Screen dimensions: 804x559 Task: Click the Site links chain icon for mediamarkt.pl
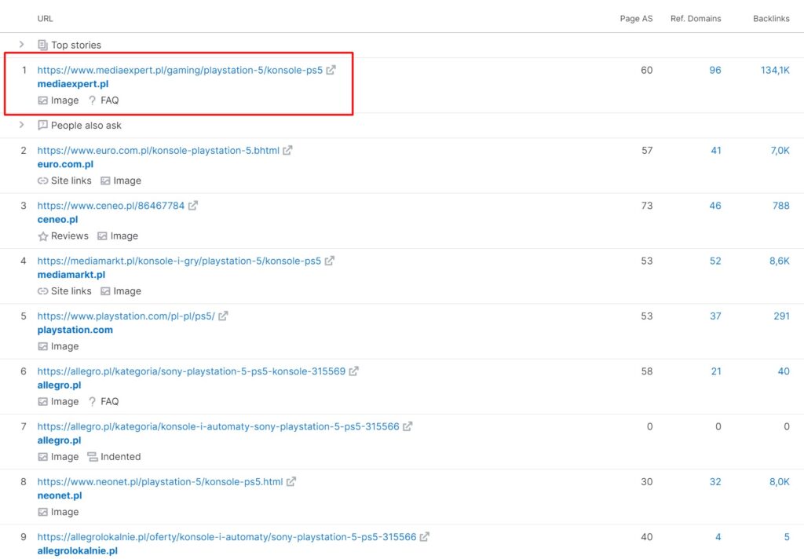(x=42, y=291)
